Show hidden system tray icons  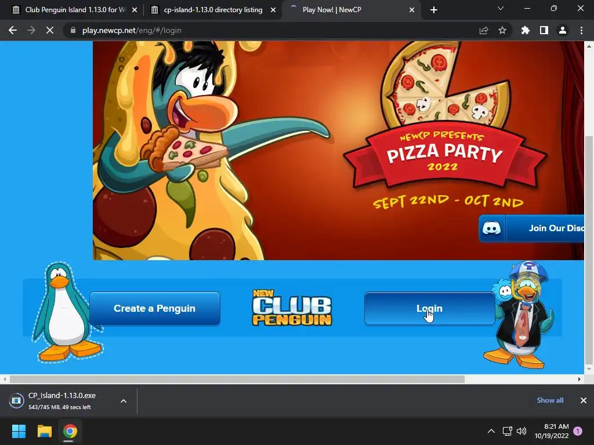coord(491,431)
